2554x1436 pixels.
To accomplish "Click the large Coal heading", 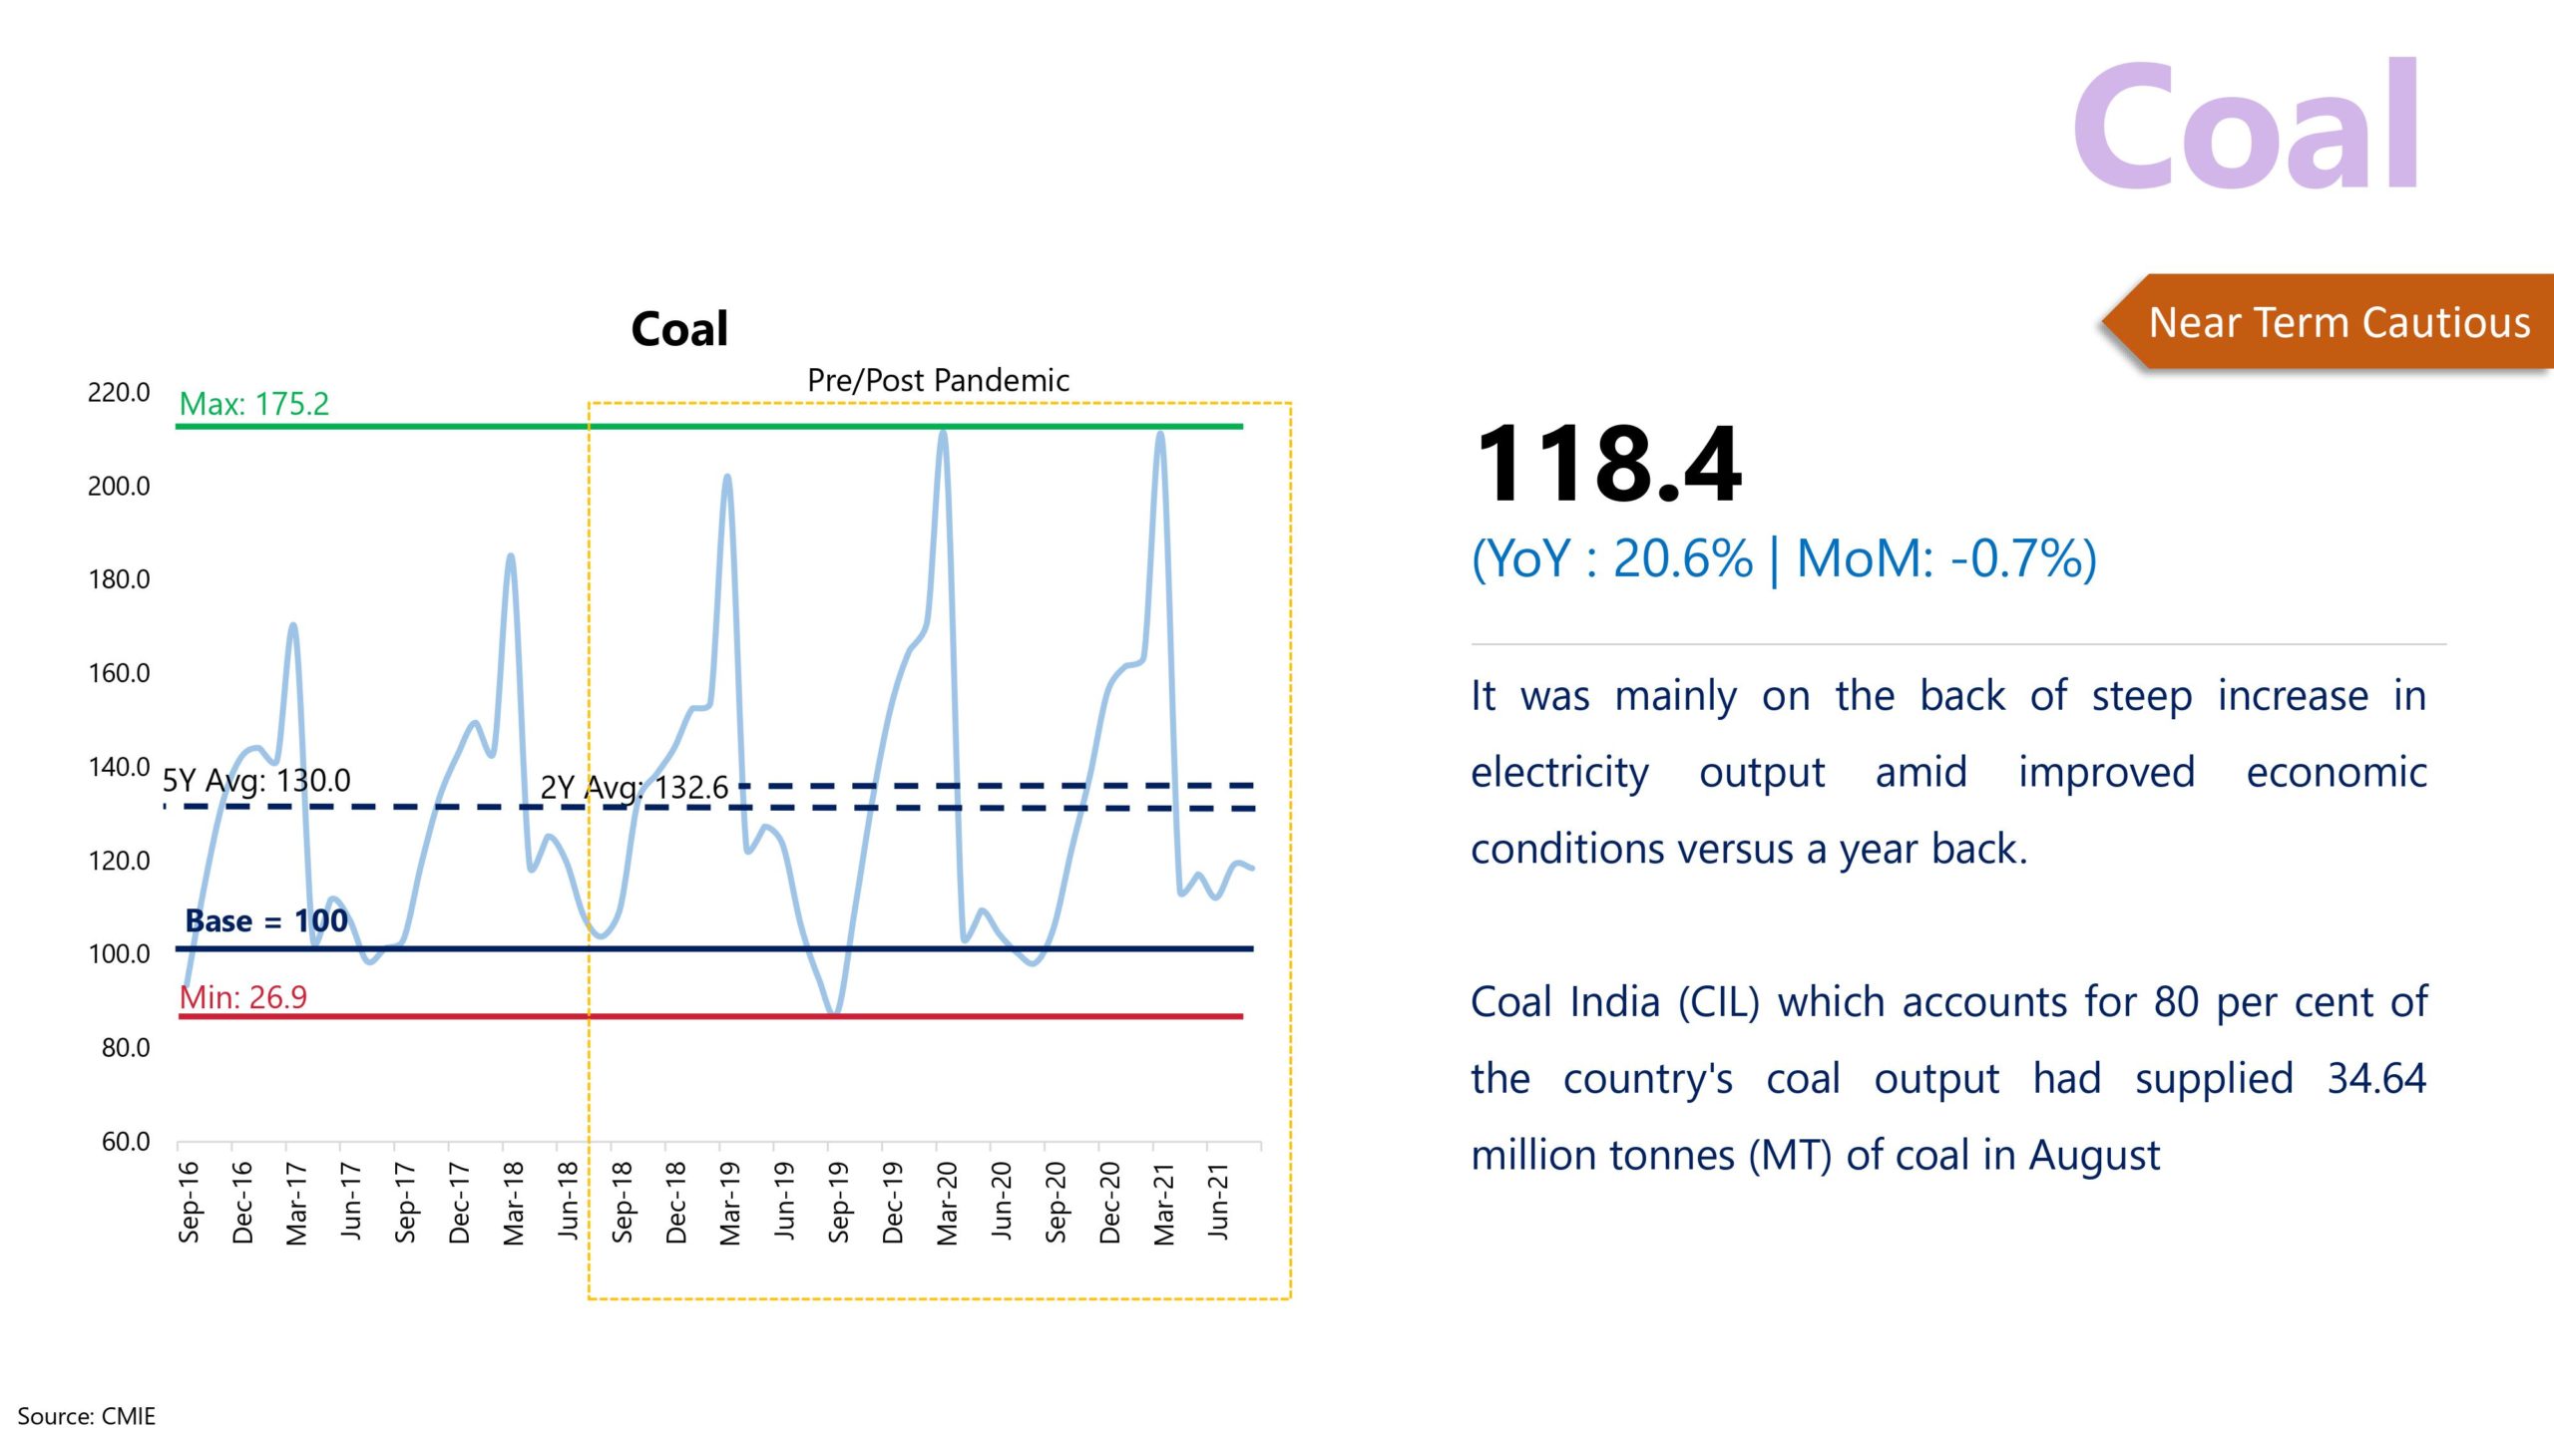I will 2245,127.
